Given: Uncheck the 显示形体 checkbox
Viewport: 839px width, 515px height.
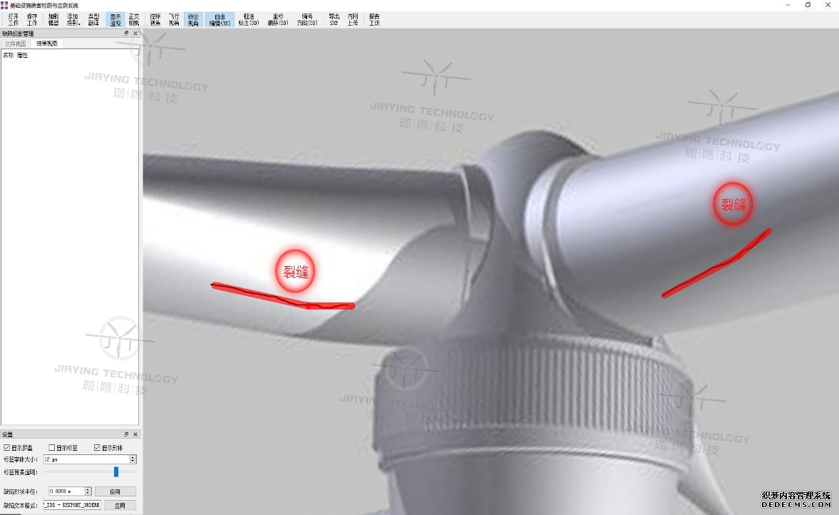Looking at the screenshot, I should [97, 448].
